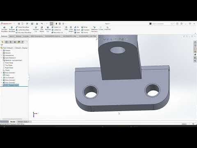Screen dimensions: 197x148
Task: Click the Undo arrow in the quick-access bar
Action: pyautogui.click(x=42, y=24)
